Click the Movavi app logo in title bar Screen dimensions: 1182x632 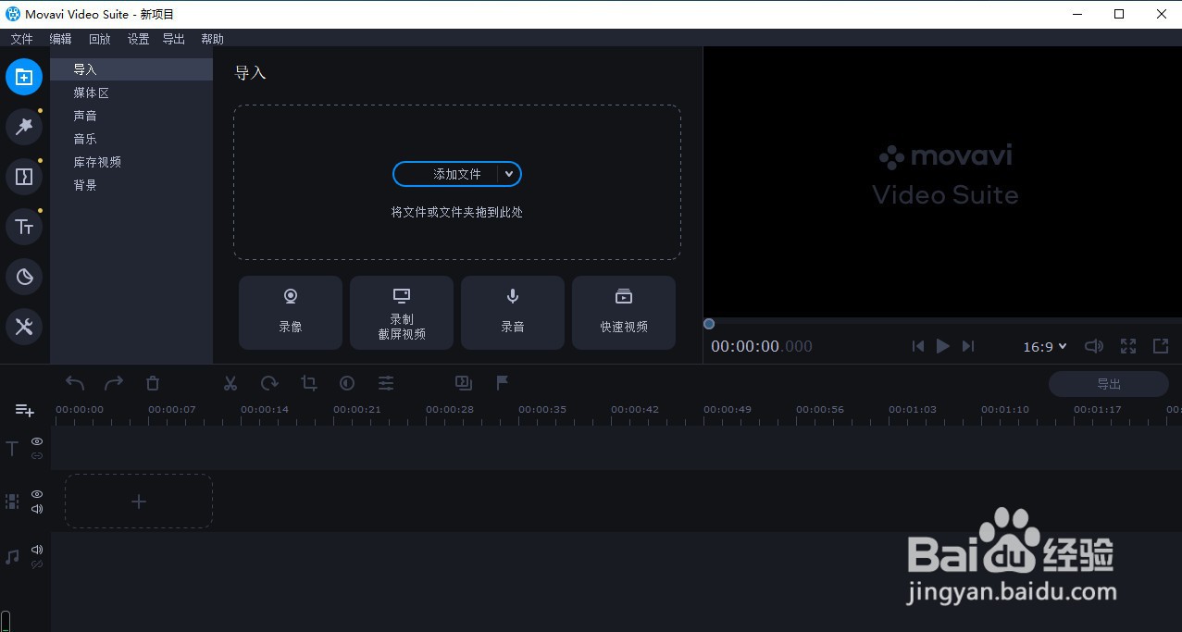coord(14,14)
